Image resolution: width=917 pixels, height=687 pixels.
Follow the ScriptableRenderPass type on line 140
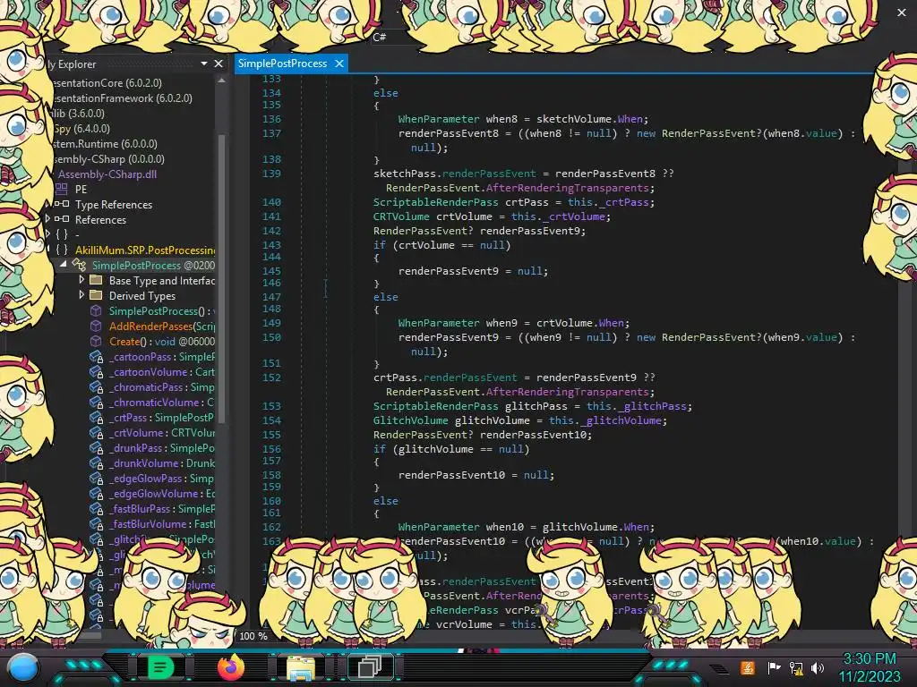click(x=436, y=202)
